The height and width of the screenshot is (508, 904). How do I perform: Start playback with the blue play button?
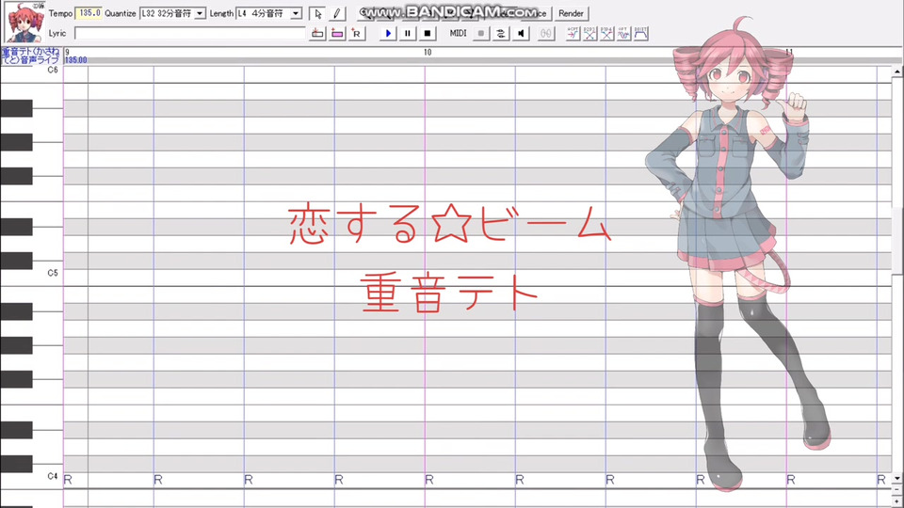[388, 34]
